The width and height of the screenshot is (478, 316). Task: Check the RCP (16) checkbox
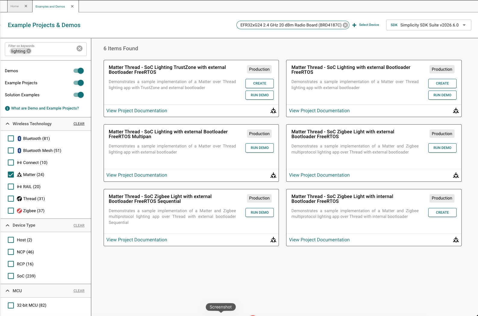click(x=11, y=264)
